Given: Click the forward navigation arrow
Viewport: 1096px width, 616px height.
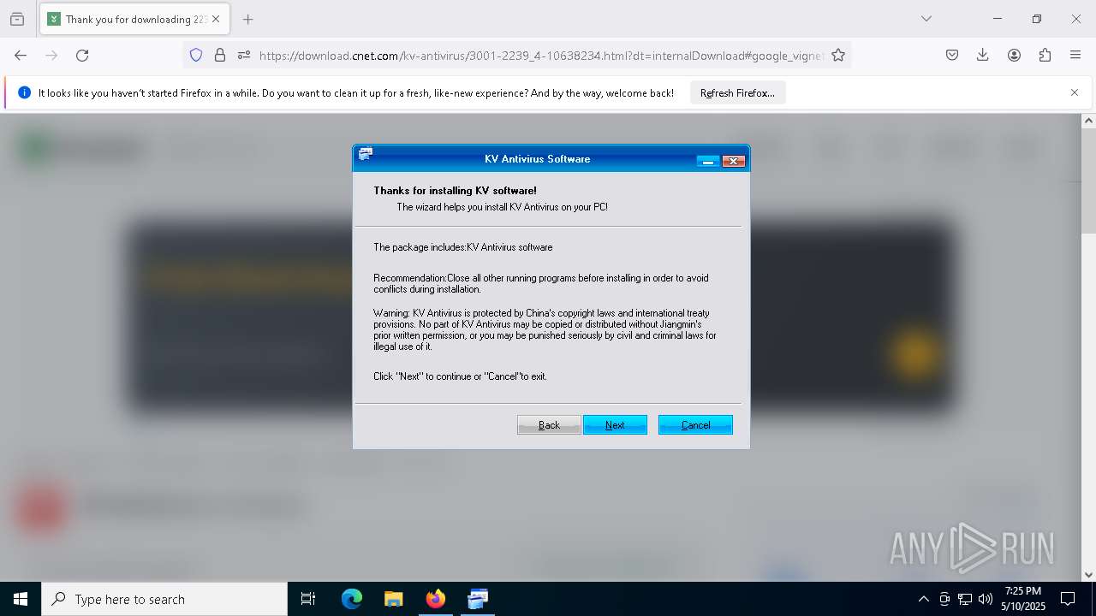Looking at the screenshot, I should 51,55.
